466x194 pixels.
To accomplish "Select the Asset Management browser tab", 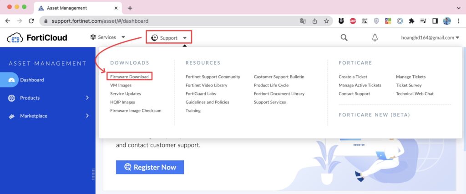I will coord(77,8).
